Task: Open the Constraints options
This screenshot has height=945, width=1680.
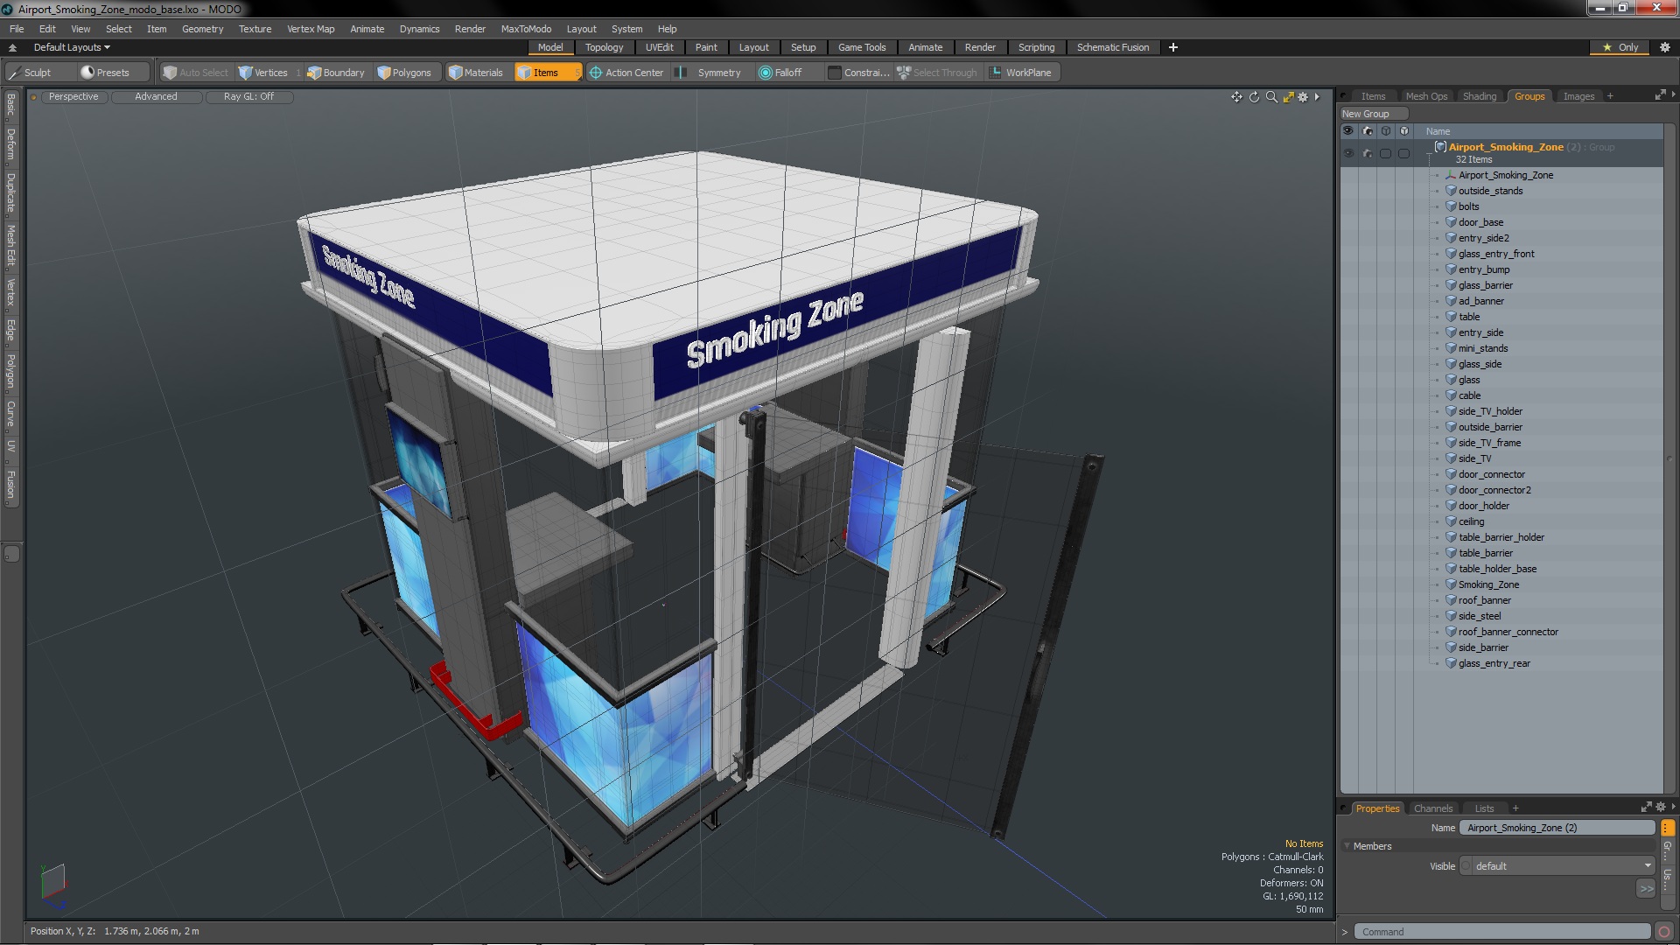Action: point(858,73)
